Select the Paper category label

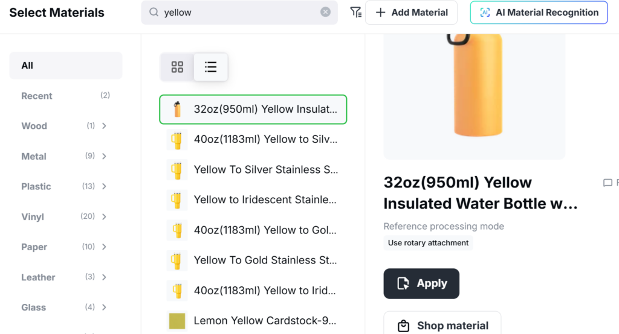34,247
